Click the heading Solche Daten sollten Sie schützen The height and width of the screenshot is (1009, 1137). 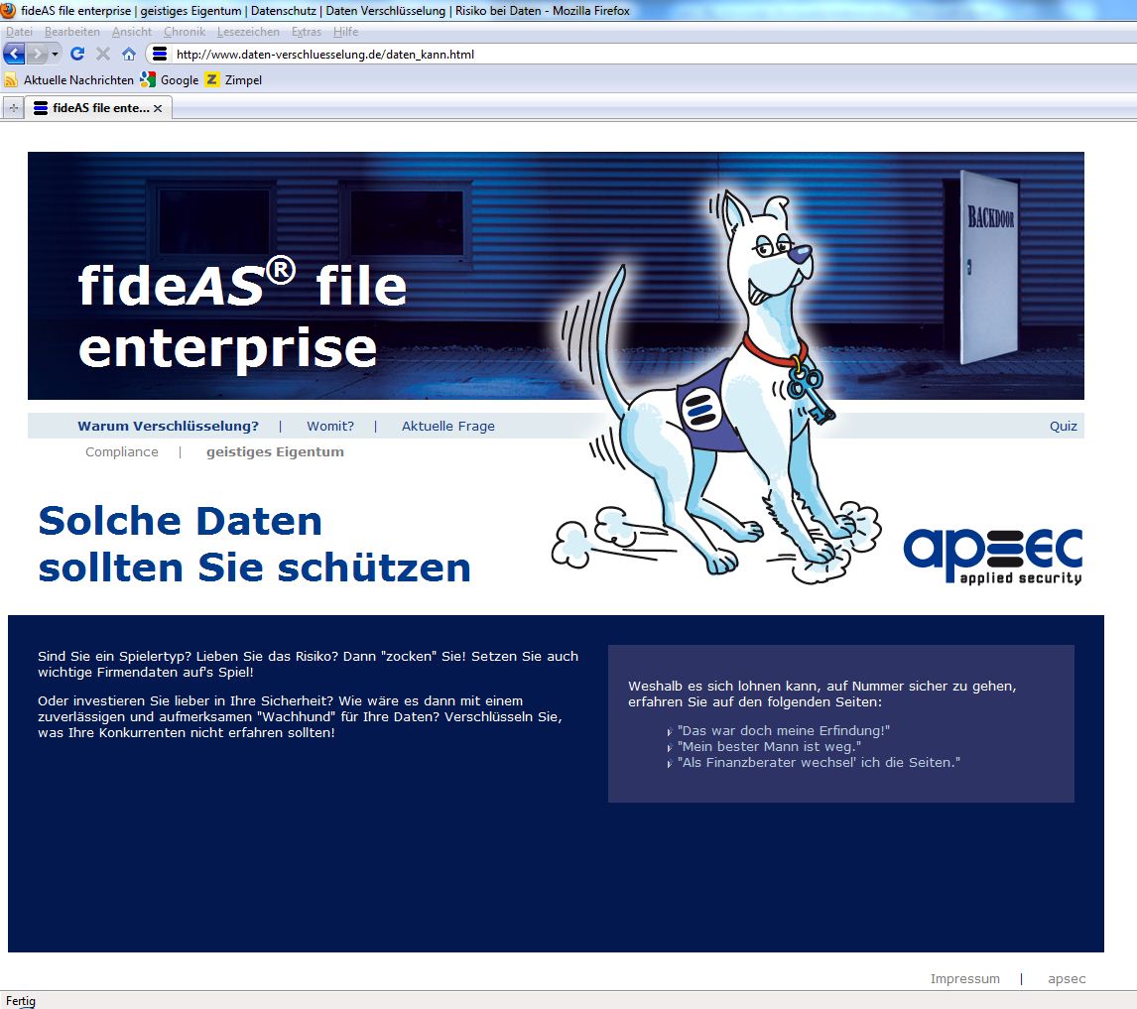point(254,544)
